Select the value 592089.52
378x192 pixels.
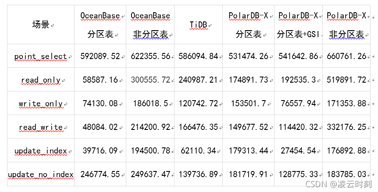coord(100,56)
